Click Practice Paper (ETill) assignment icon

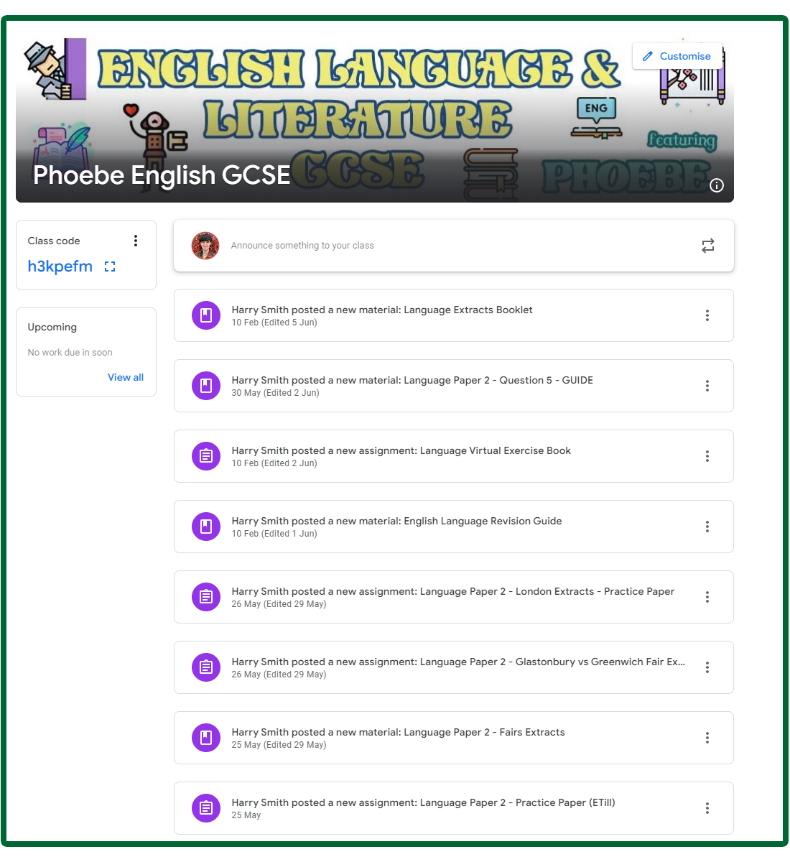pos(206,808)
